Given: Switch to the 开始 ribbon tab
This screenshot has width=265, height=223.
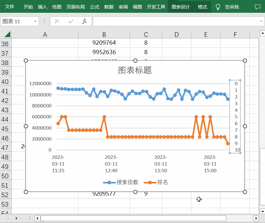Looking at the screenshot, I should pos(28,7).
